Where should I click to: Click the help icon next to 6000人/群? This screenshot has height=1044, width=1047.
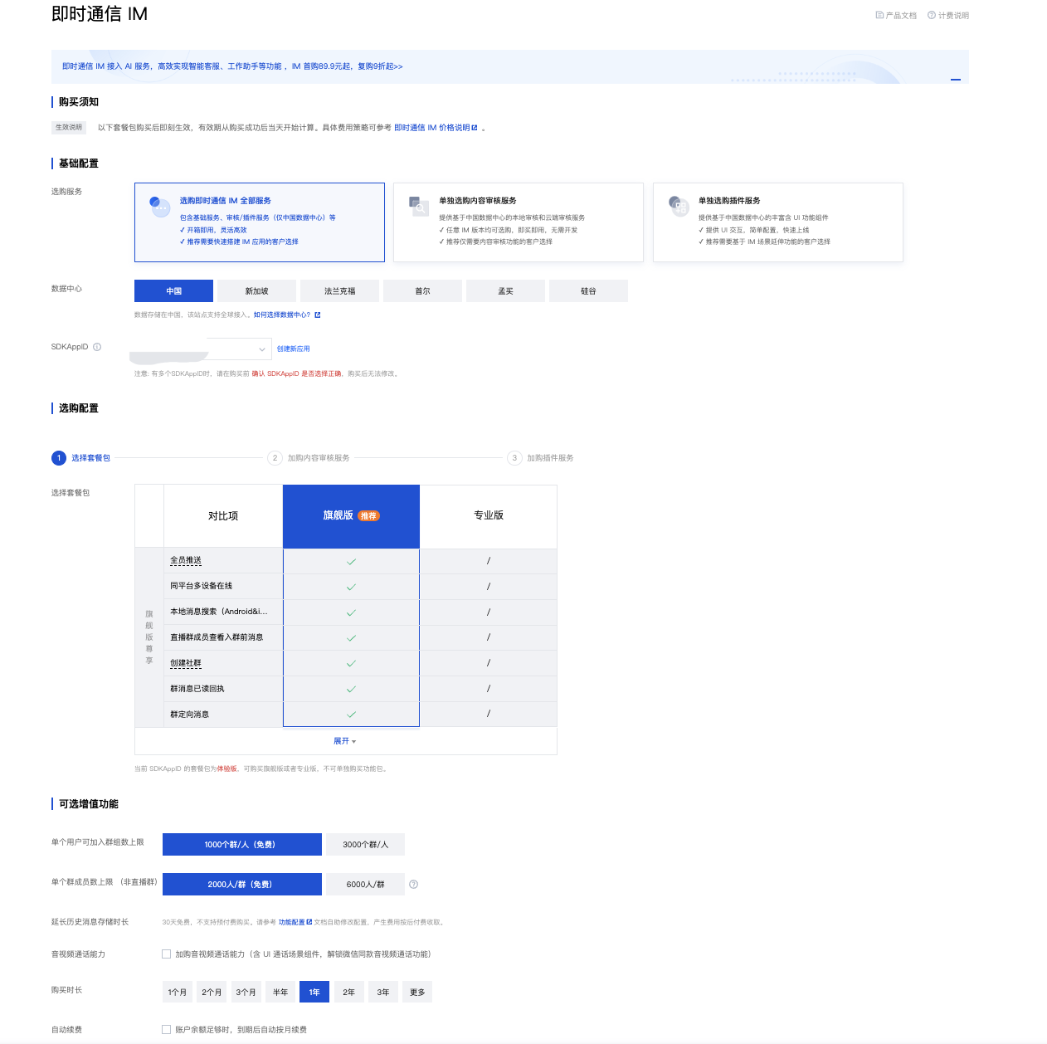click(414, 885)
